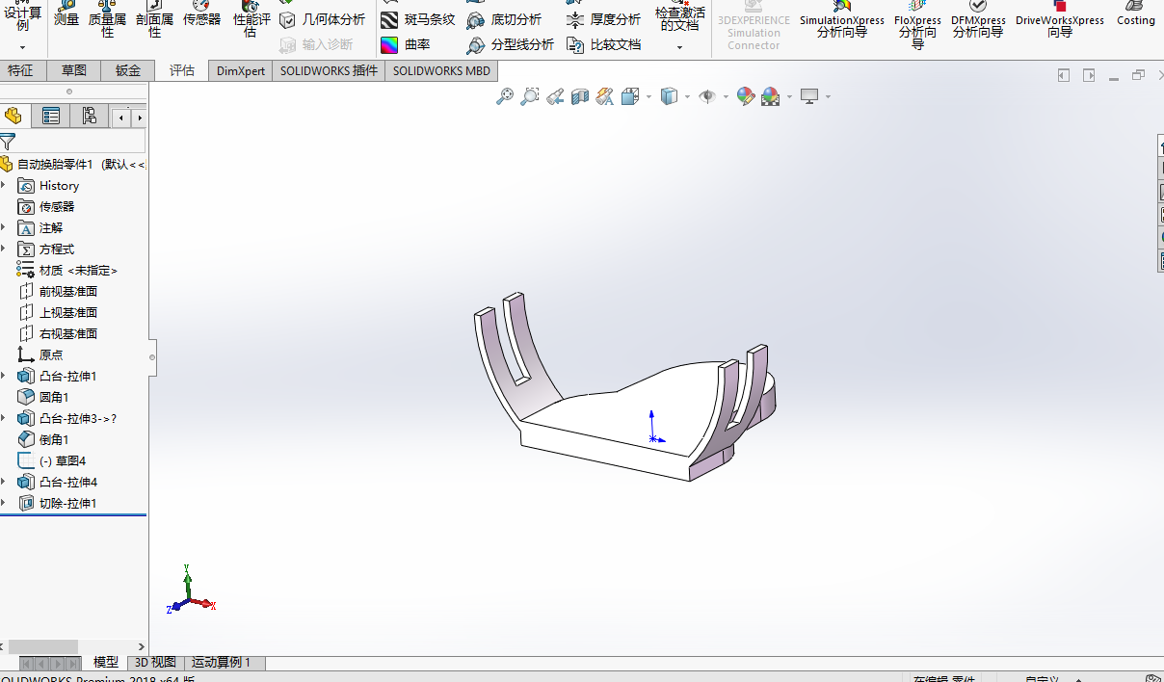
Task: Click View Settings monitor icon
Action: (x=809, y=96)
